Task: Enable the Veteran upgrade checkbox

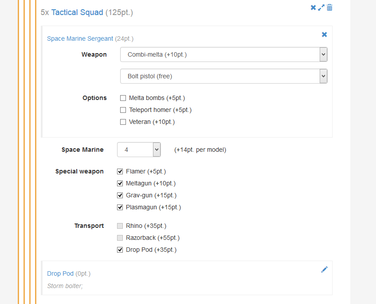Action: [x=123, y=122]
